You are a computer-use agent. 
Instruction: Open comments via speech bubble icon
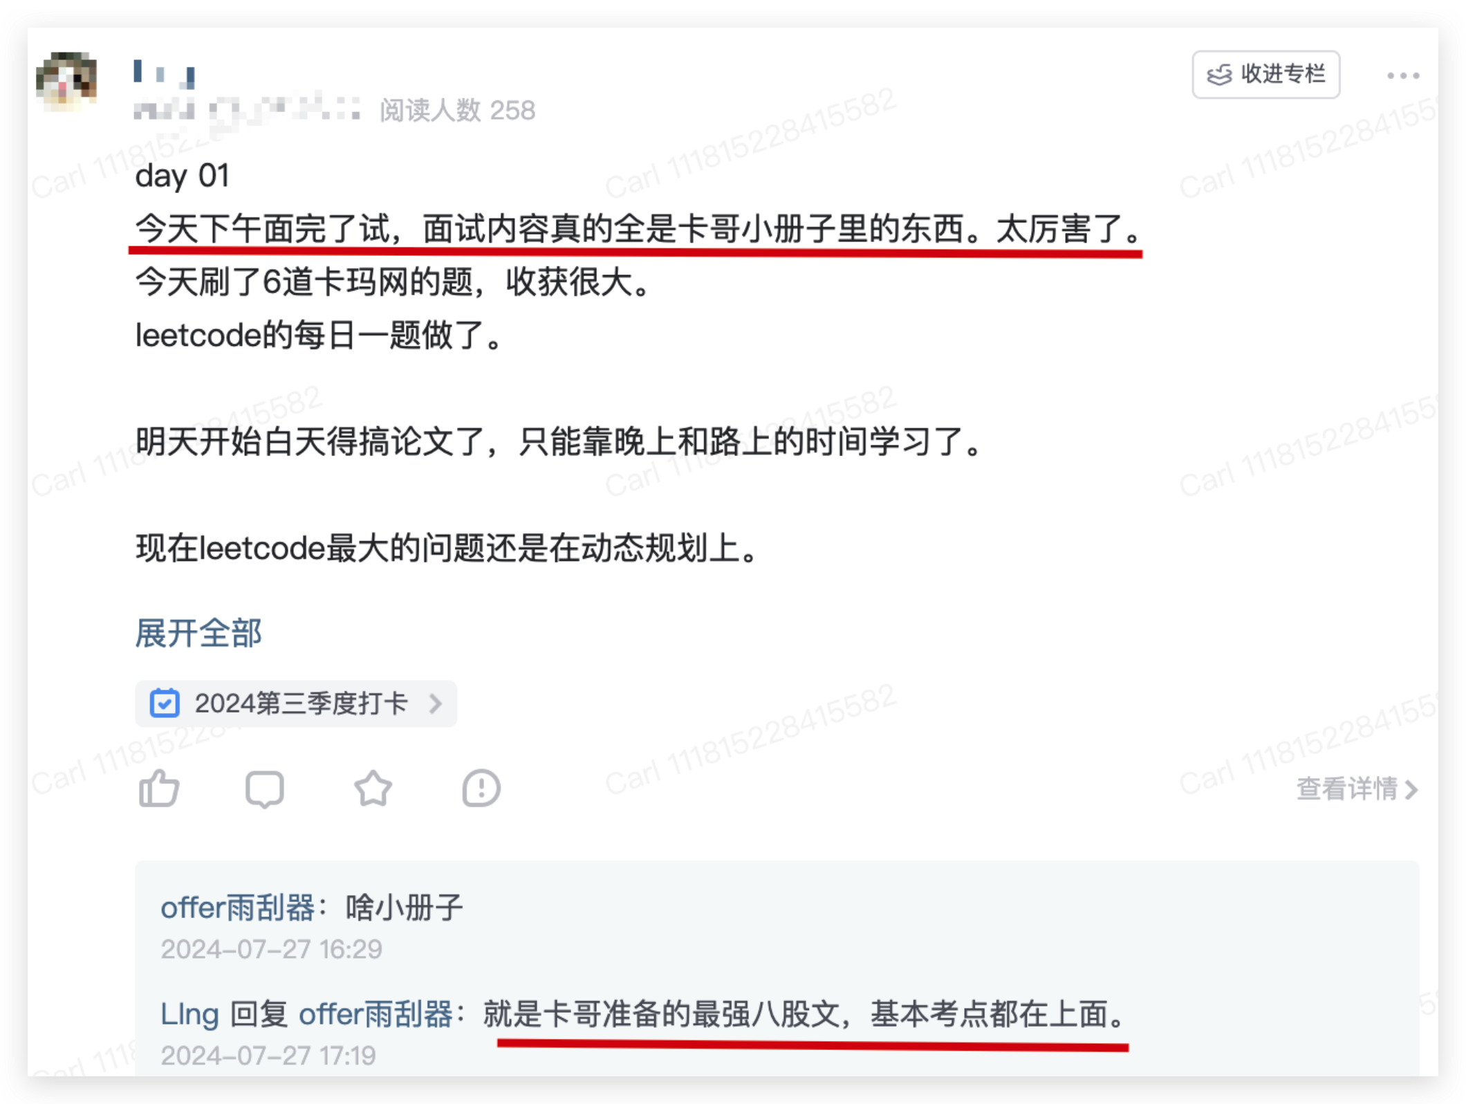[265, 789]
